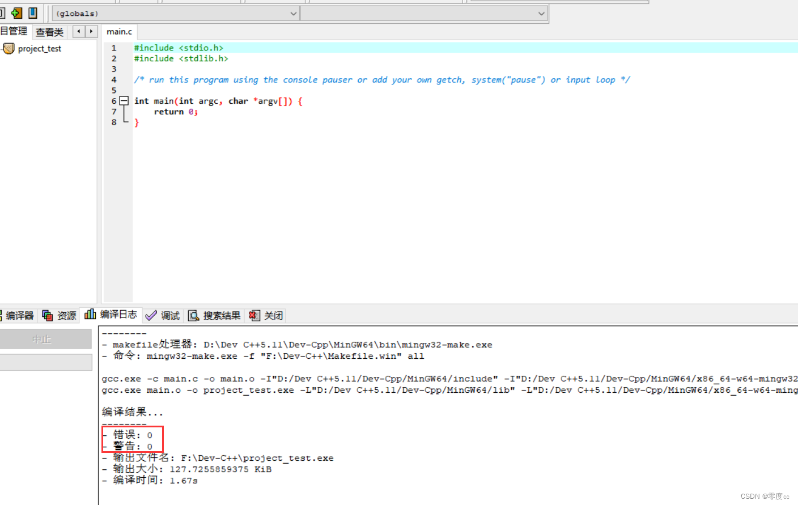798x505 pixels.
Task: Click the #include <stdlib.h> line
Action: click(x=181, y=58)
